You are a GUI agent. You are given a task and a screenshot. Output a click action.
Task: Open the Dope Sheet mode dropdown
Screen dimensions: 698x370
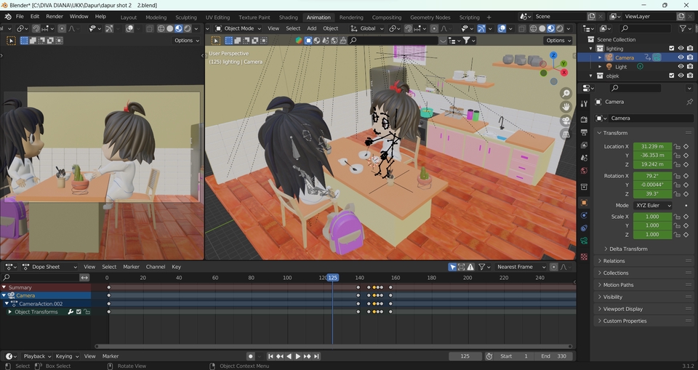coord(49,268)
